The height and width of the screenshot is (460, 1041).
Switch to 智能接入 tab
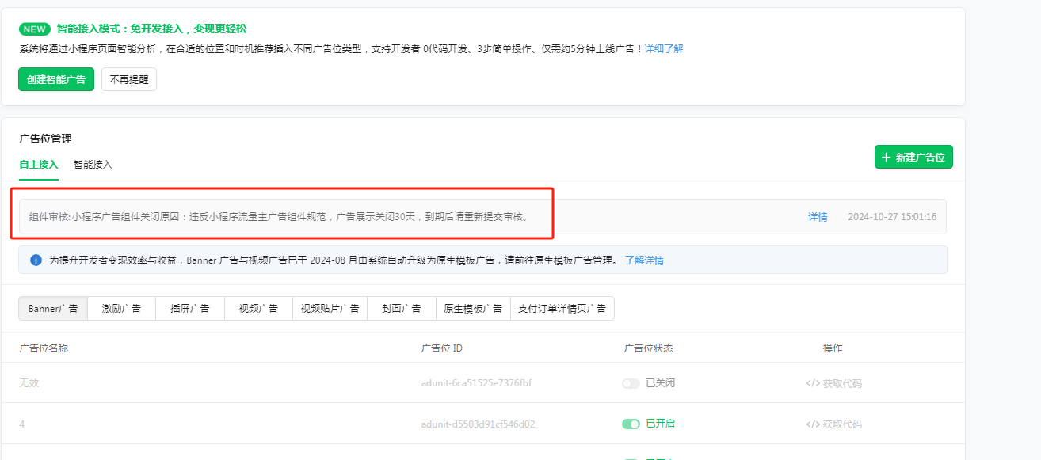point(93,165)
